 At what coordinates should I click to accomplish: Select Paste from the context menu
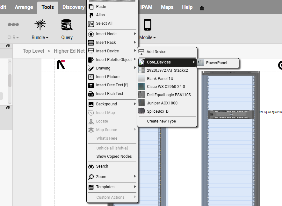tap(101, 7)
